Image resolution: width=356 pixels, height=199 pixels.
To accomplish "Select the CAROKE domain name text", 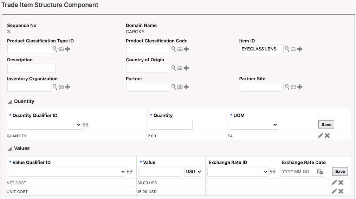I will (135, 32).
